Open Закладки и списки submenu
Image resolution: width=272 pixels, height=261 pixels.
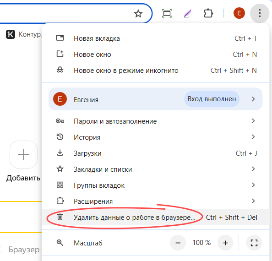point(156,169)
